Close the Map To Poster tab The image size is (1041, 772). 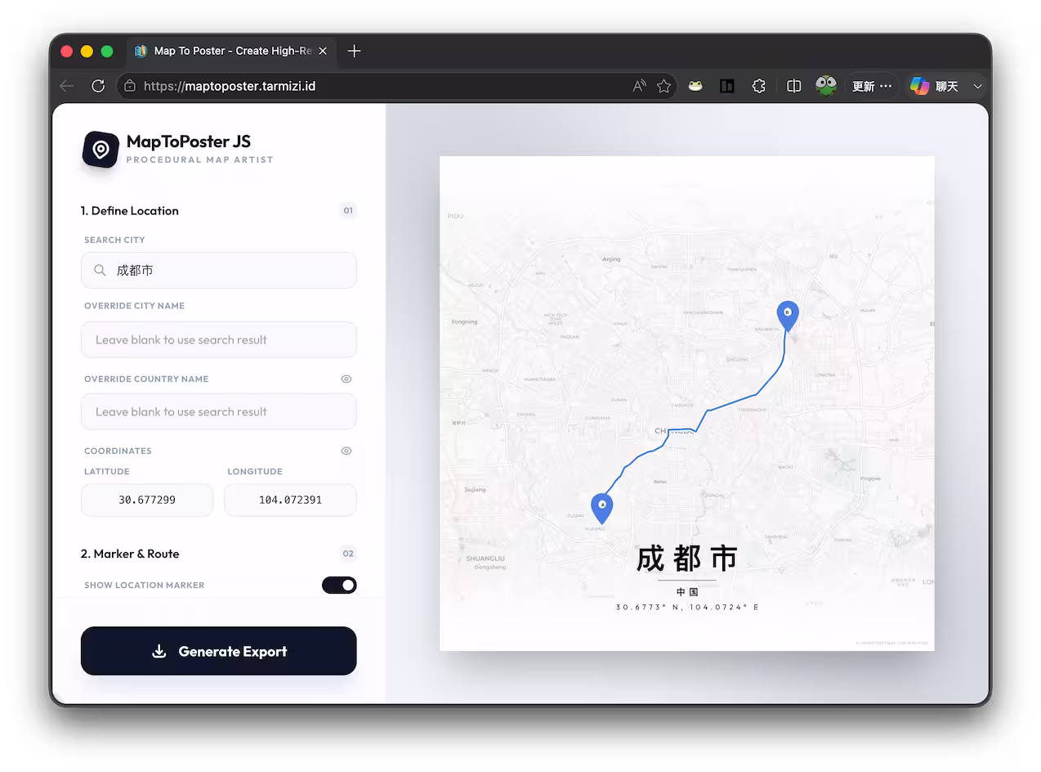[323, 51]
